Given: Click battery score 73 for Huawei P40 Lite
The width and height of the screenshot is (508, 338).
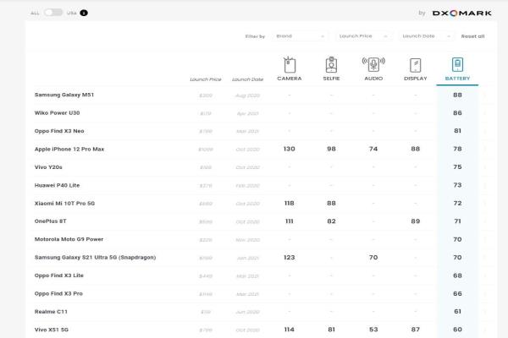Looking at the screenshot, I should [x=457, y=185].
